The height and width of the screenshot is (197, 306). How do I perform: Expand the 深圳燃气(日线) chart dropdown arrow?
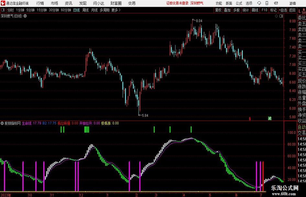point(25,16)
